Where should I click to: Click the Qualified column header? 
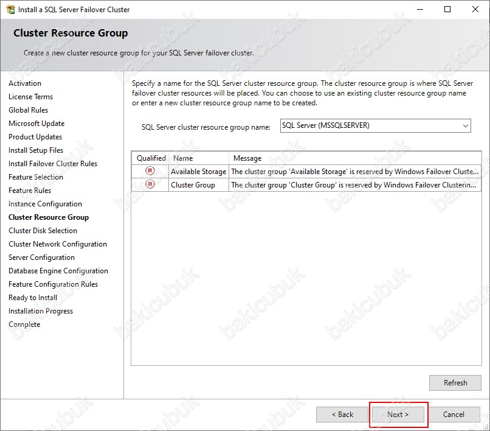(x=151, y=158)
